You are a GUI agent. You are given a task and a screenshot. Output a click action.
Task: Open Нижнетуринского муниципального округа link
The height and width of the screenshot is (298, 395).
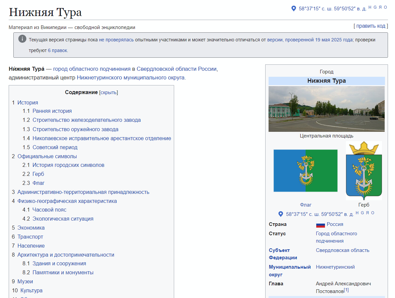click(130, 77)
